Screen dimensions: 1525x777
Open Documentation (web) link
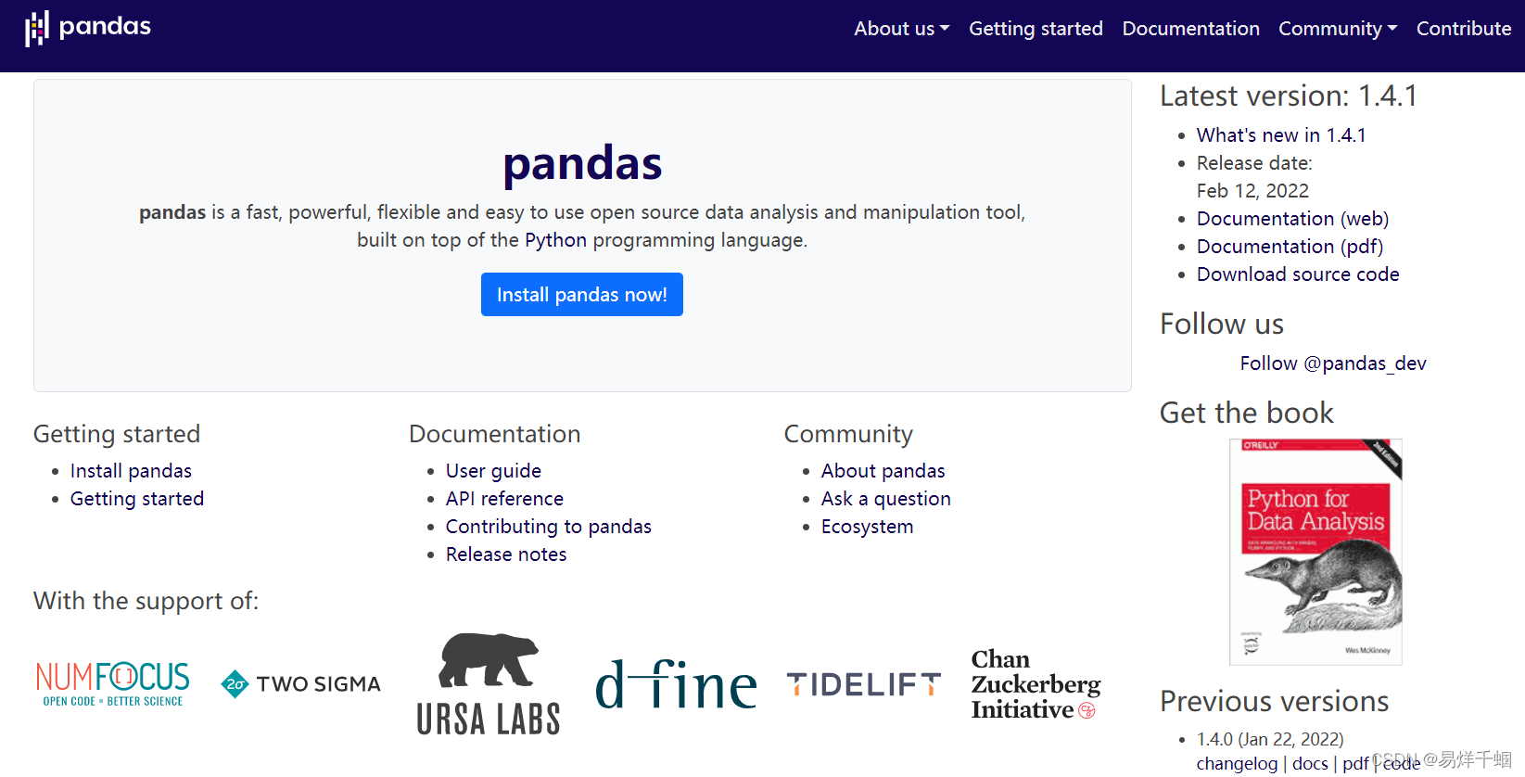point(1292,219)
